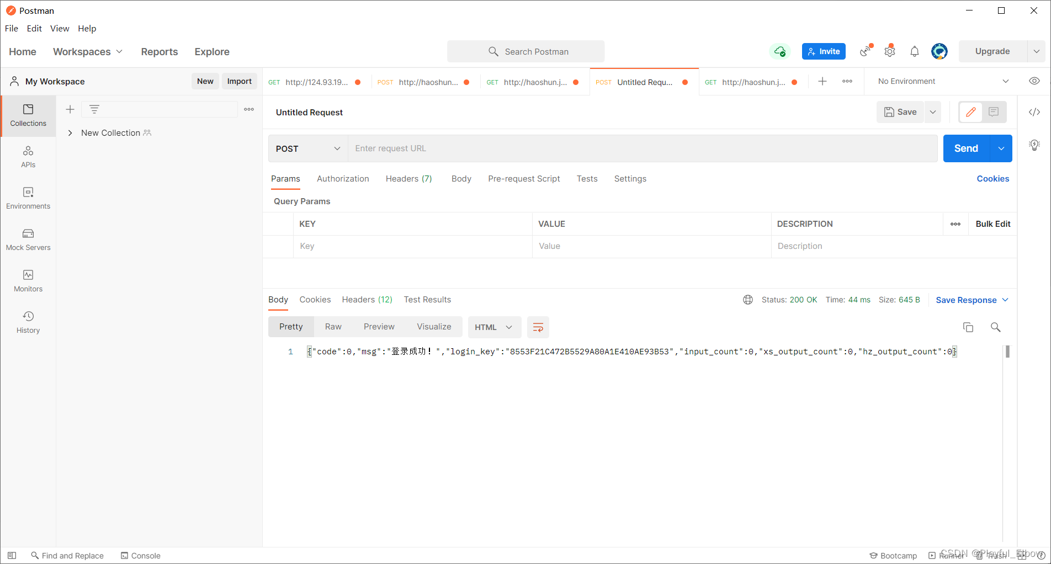Copy the response body
The image size is (1051, 564).
[968, 327]
